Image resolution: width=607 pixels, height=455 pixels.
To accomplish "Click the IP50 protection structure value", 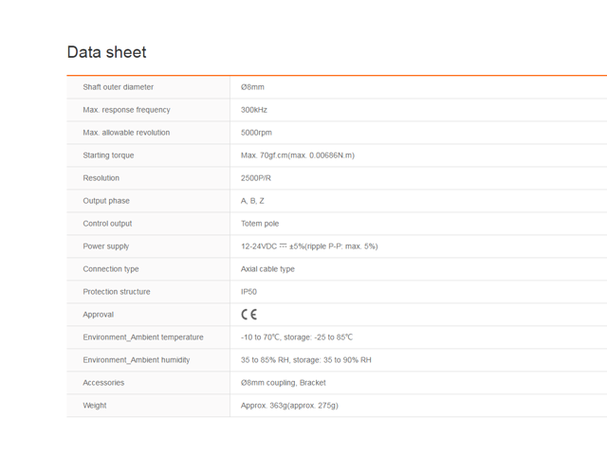I will pyautogui.click(x=248, y=292).
